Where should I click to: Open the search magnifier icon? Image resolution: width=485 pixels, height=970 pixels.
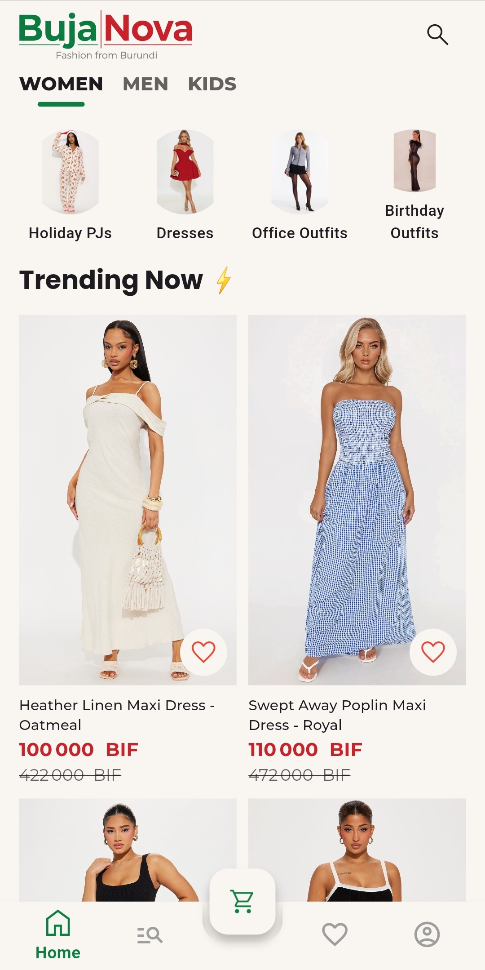point(437,35)
